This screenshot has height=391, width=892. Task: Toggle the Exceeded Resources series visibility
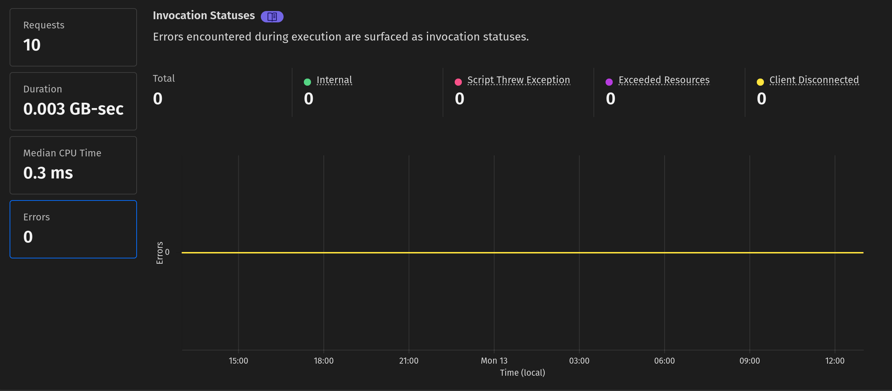664,80
